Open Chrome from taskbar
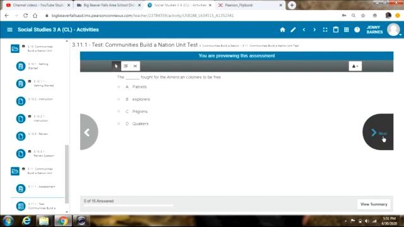This screenshot has width=404, height=227. [62, 221]
